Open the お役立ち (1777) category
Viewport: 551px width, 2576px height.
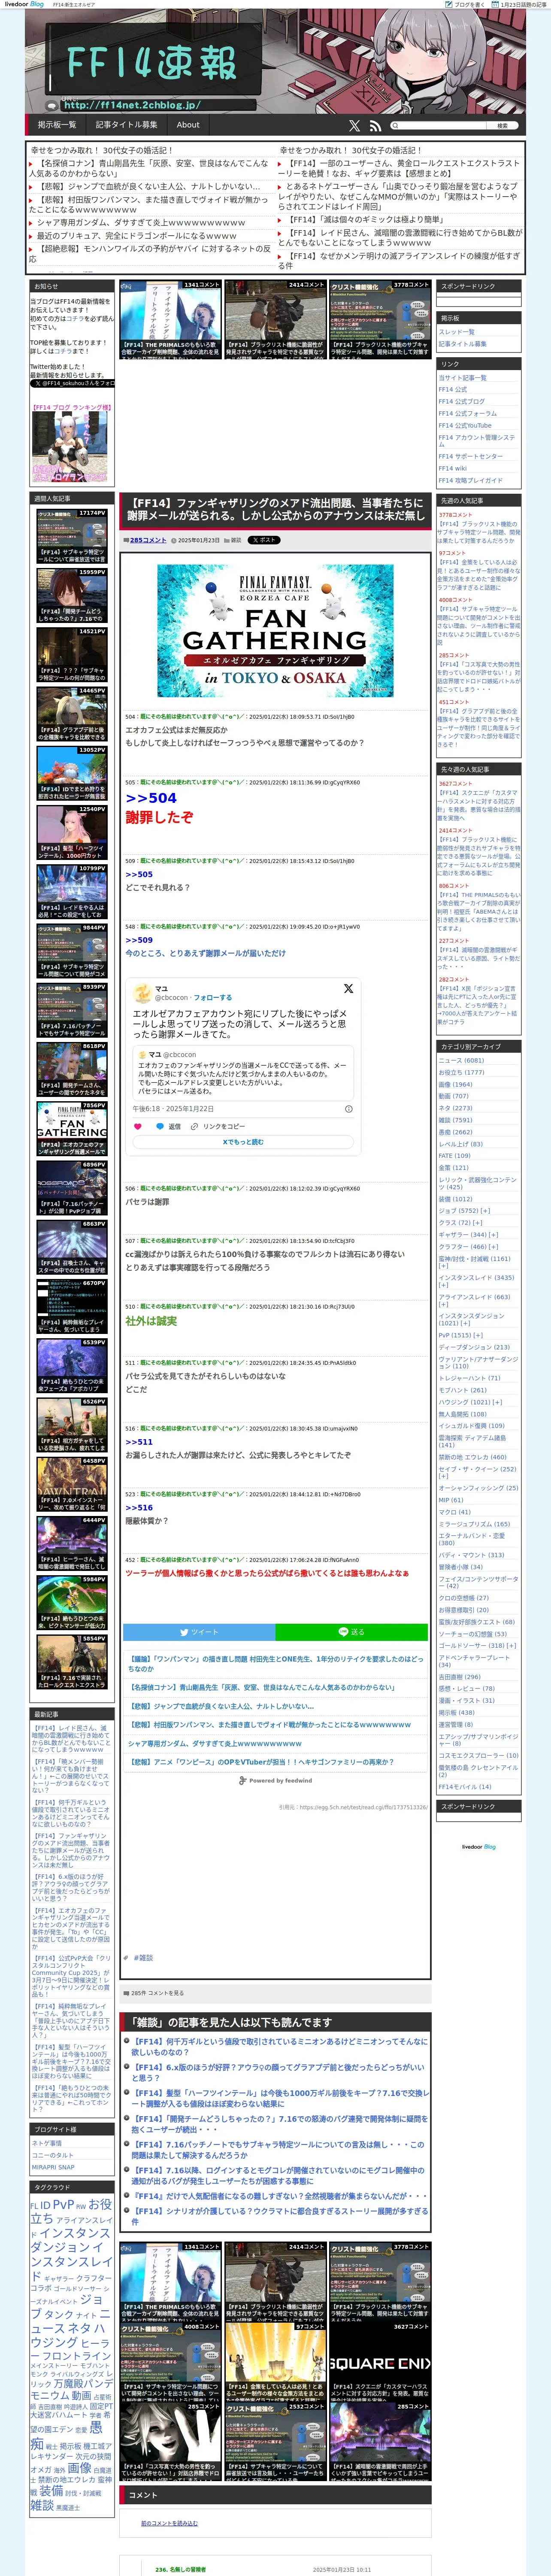point(461,1072)
